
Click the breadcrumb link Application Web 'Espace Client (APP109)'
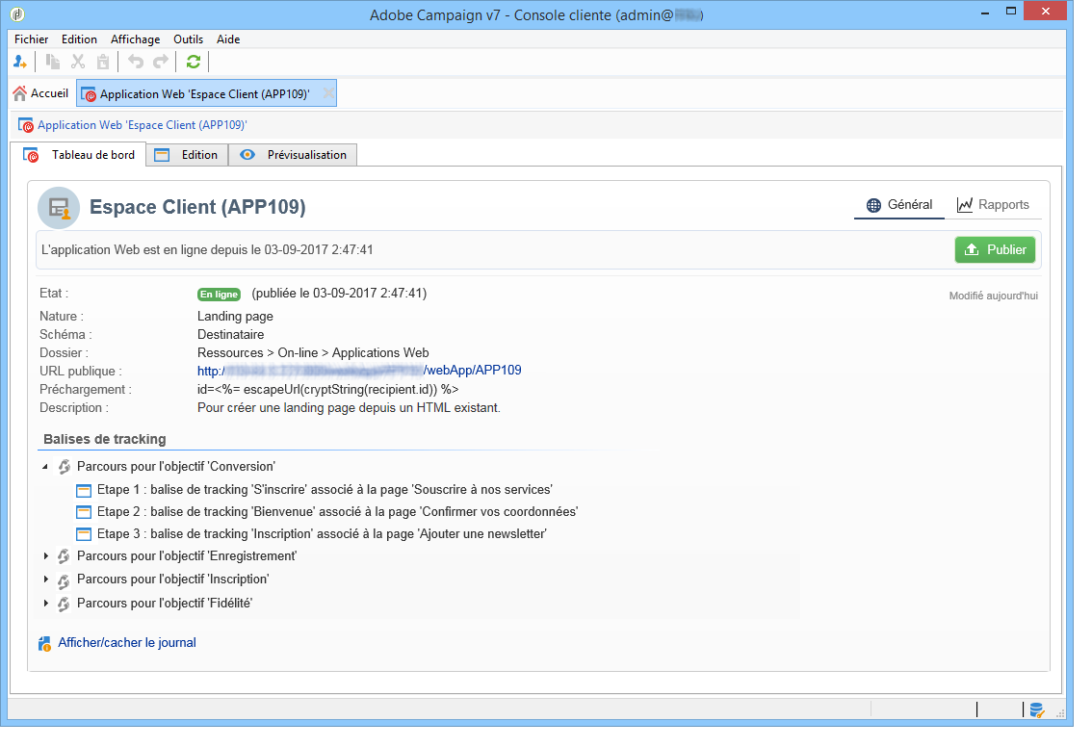coord(143,125)
